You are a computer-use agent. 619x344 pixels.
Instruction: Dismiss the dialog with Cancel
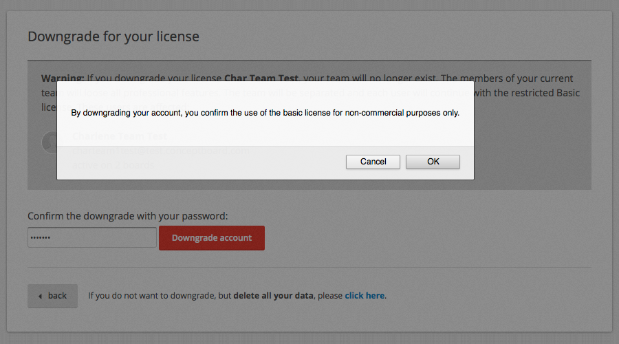tap(373, 162)
